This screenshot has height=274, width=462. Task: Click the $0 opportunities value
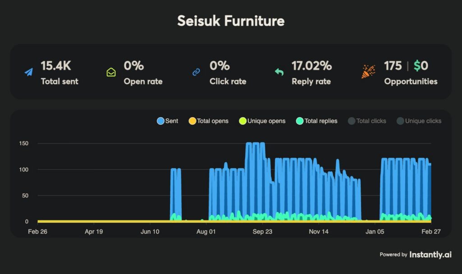pos(421,66)
